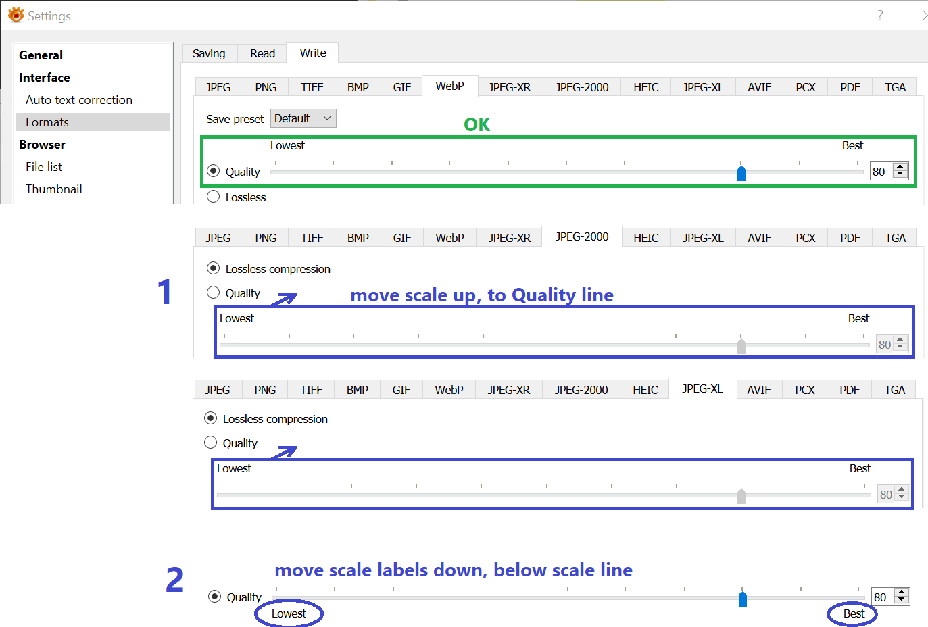Screen dimensions: 928x627
Task: Open AVIF tab in the WebP-selected tab row
Action: tap(760, 87)
